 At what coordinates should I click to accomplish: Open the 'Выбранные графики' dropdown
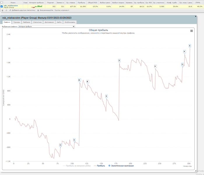pos(47,26)
